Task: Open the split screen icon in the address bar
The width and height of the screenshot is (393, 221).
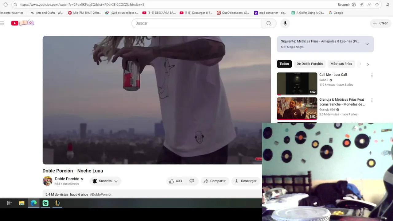Action: point(361,5)
